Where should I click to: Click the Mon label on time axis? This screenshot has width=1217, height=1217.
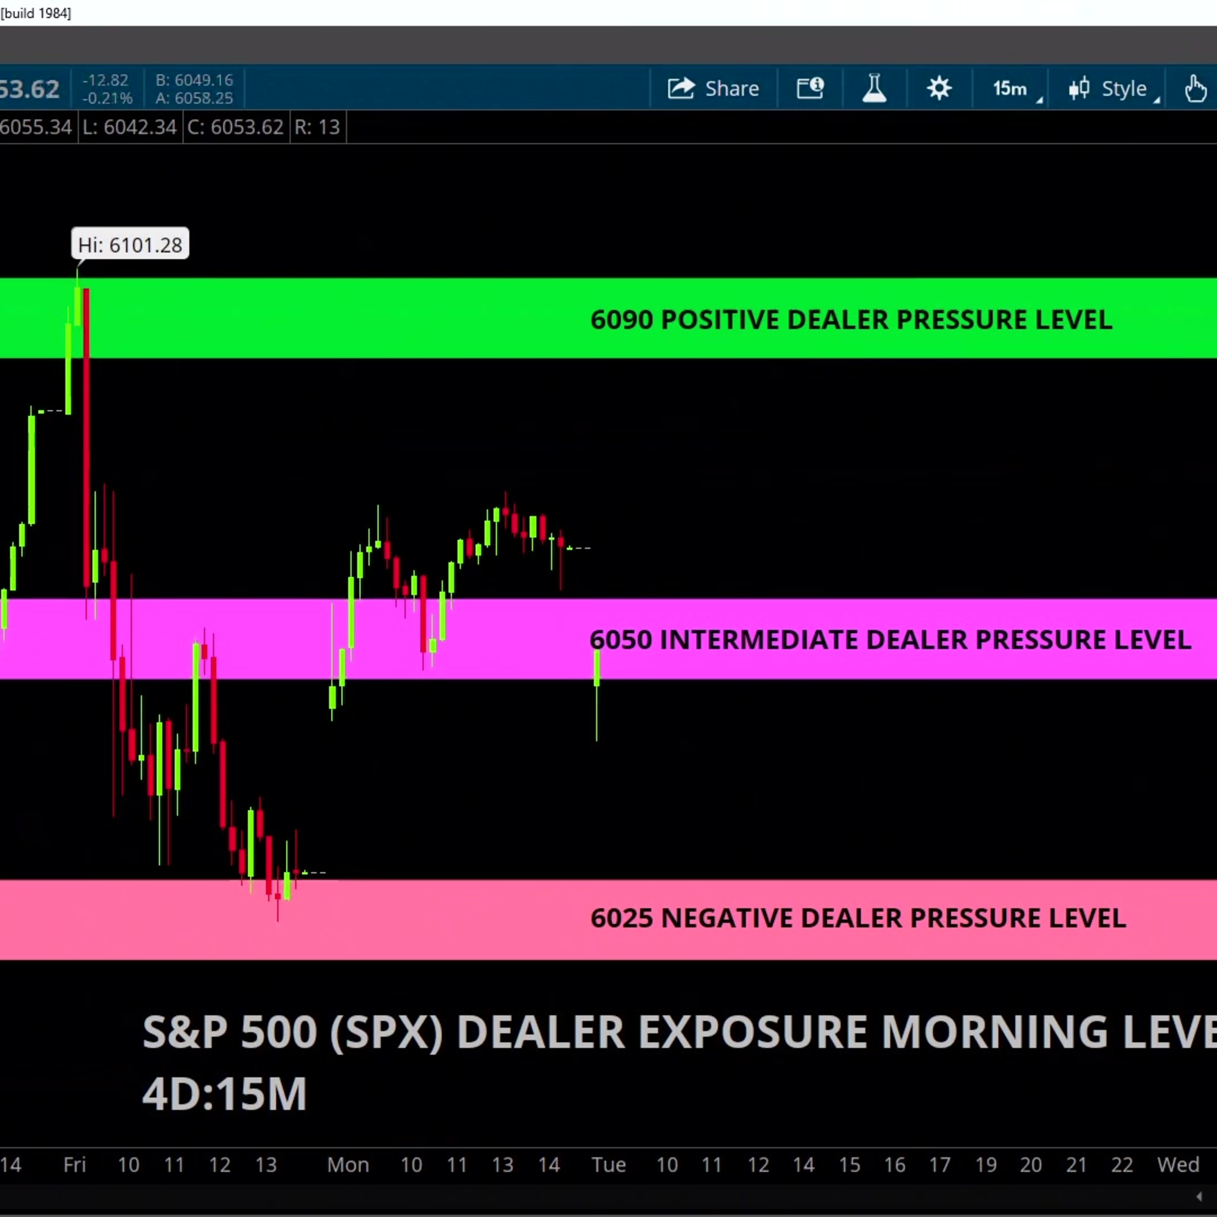click(348, 1165)
